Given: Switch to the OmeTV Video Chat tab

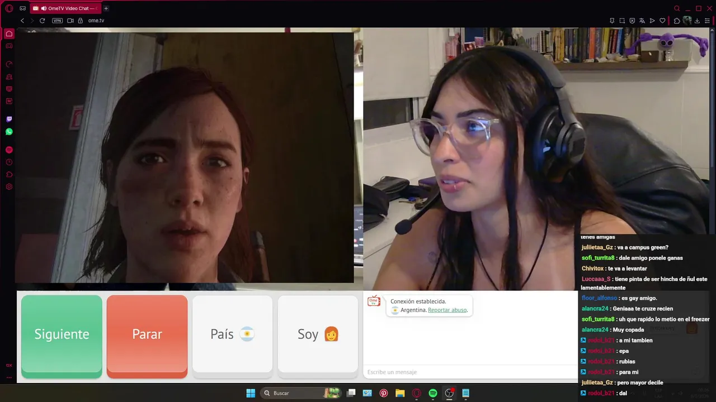Looking at the screenshot, I should 64,8.
